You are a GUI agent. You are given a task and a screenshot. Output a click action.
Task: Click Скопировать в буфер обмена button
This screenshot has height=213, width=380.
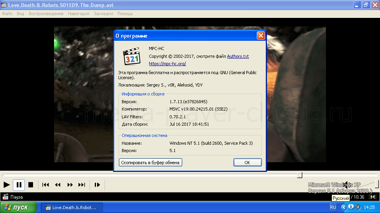click(x=150, y=163)
